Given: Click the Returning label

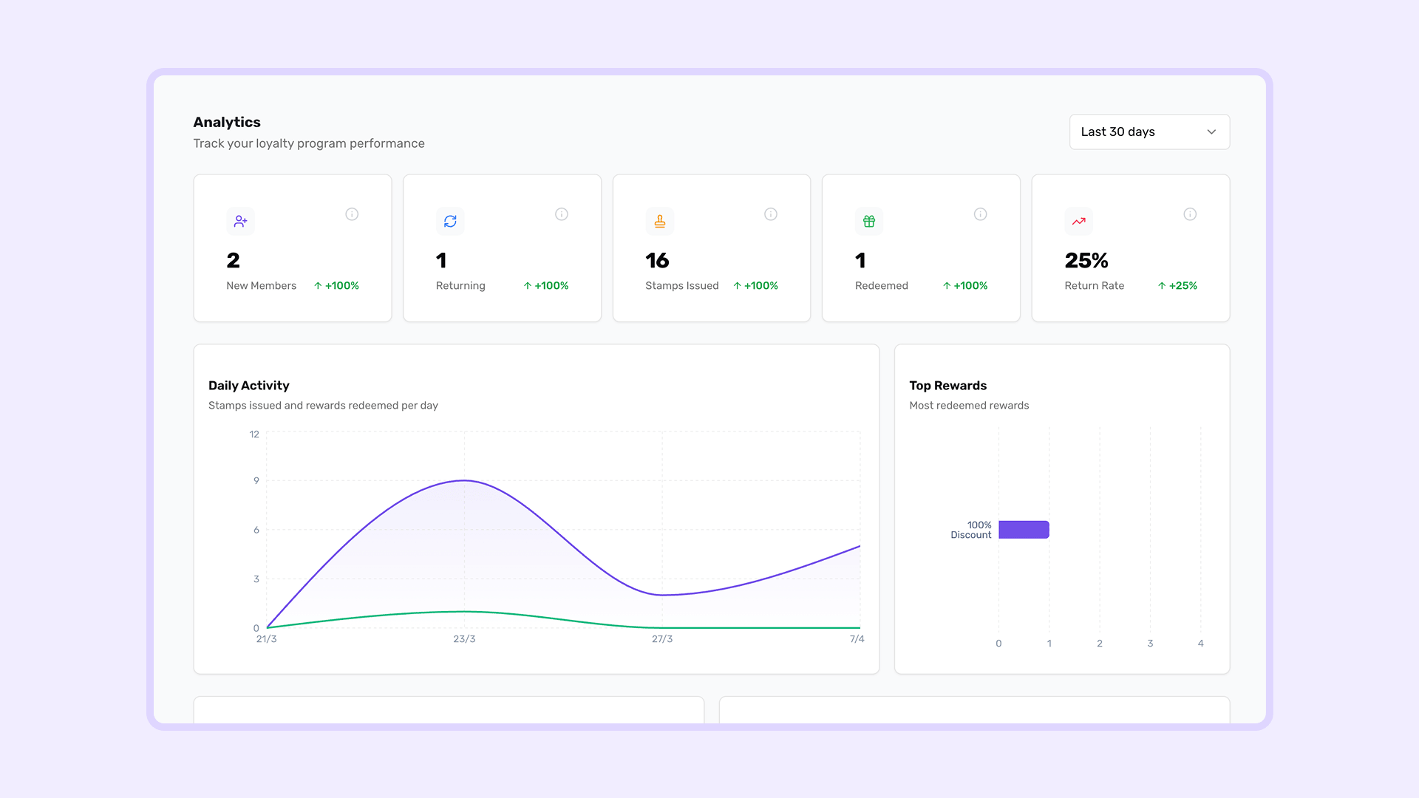Looking at the screenshot, I should (x=460, y=286).
